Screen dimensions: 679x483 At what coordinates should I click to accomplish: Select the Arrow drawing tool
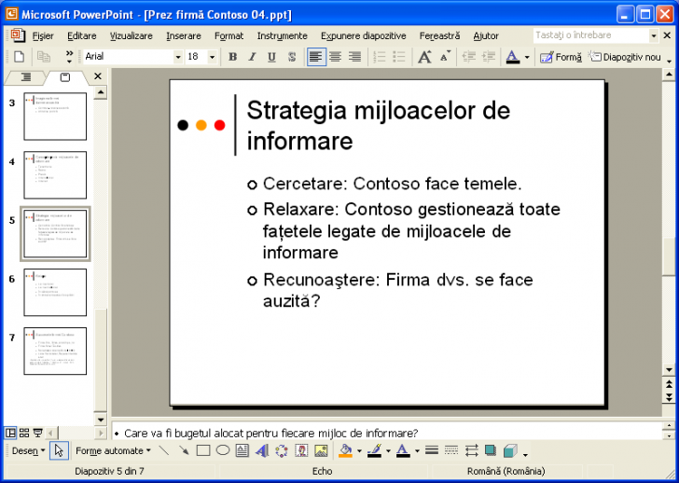click(184, 451)
